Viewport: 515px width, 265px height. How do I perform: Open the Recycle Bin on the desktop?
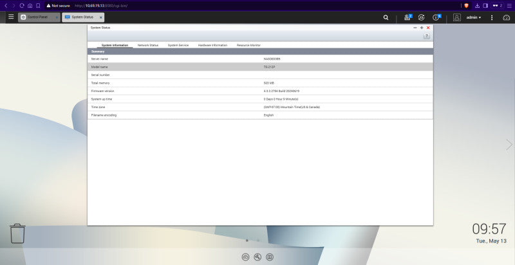point(18,233)
